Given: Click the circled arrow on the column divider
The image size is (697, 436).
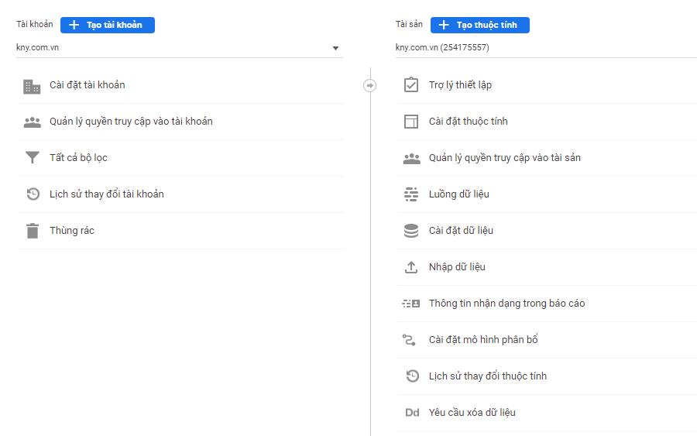Looking at the screenshot, I should [370, 85].
